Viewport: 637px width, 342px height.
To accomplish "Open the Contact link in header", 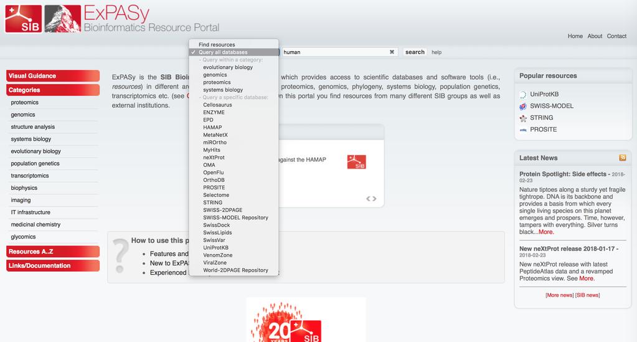I will coord(616,36).
